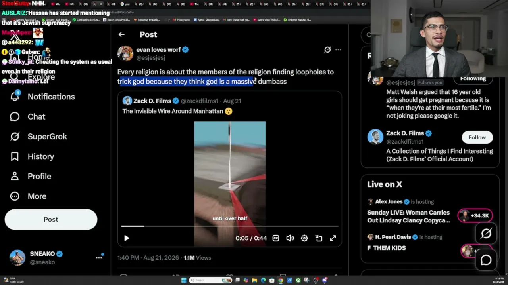Image resolution: width=508 pixels, height=285 pixels.
Task: Follow Zack D. Films
Action: pos(477,137)
